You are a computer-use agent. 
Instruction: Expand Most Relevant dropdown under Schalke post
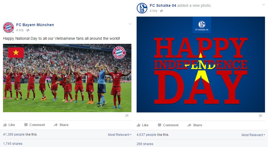(x=253, y=135)
